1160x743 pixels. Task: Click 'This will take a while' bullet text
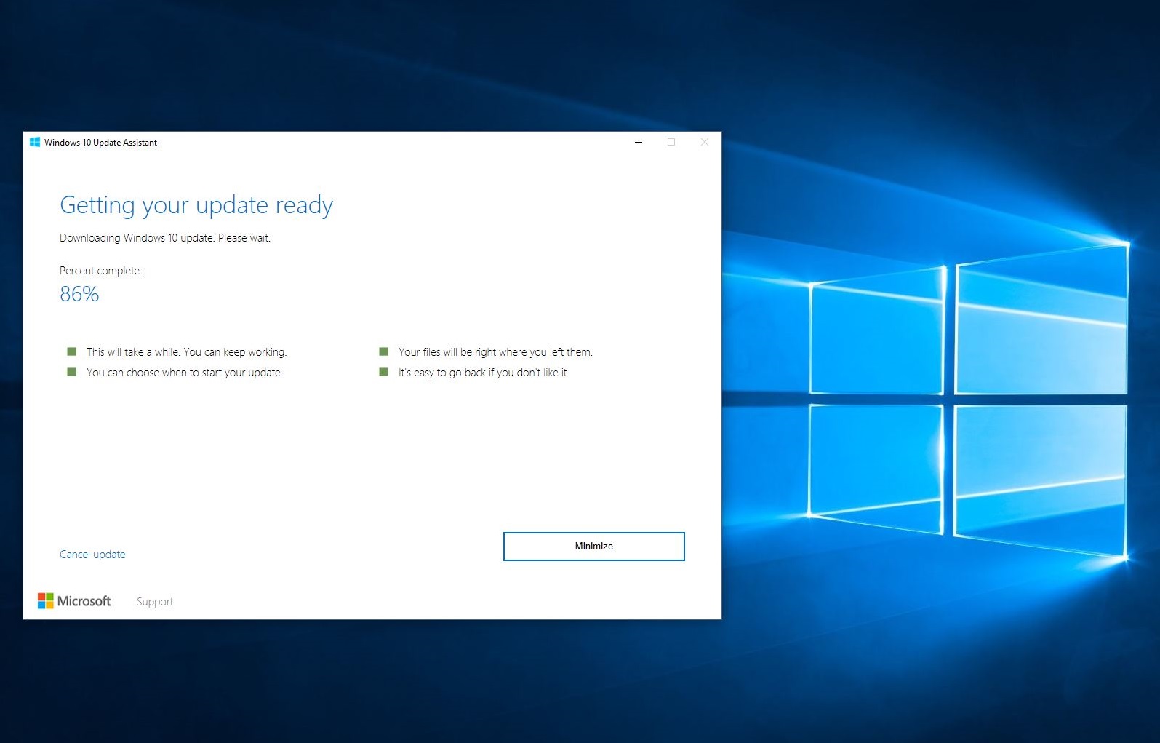click(x=187, y=352)
